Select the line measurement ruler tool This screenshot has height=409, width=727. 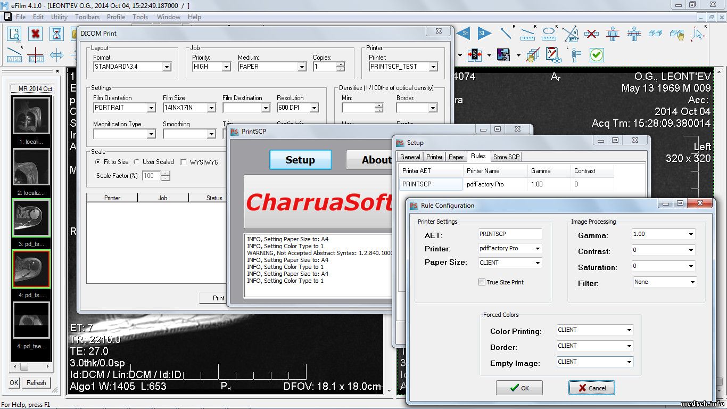tap(527, 34)
